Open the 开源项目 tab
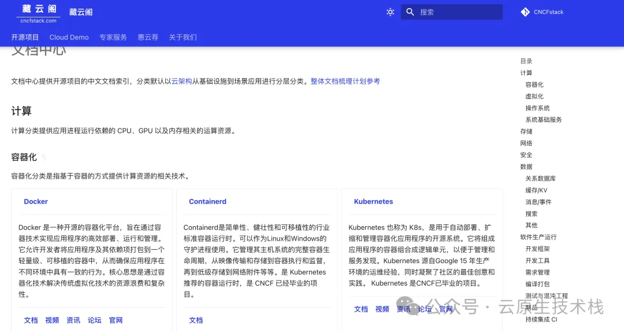624x332 pixels. tap(25, 37)
